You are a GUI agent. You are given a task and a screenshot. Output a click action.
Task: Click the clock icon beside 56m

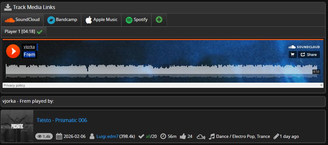click(x=163, y=136)
